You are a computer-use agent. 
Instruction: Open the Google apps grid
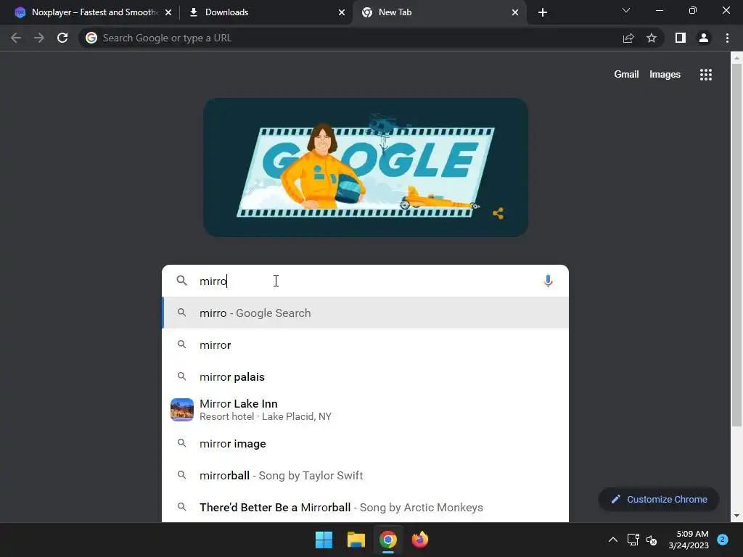pos(706,75)
